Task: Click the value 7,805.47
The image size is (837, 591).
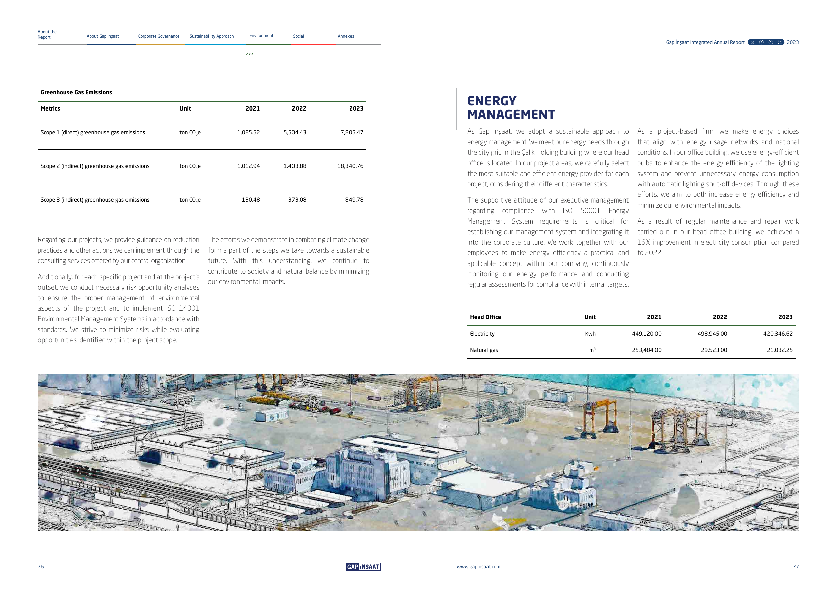Action: (x=352, y=132)
